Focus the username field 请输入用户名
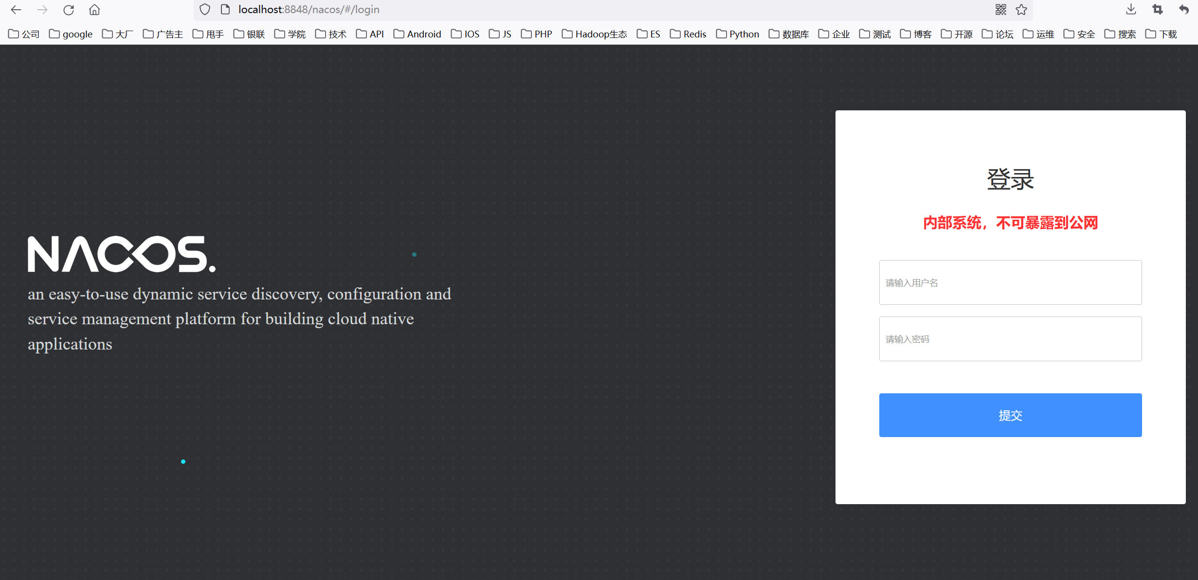This screenshot has width=1198, height=580. 1010,282
